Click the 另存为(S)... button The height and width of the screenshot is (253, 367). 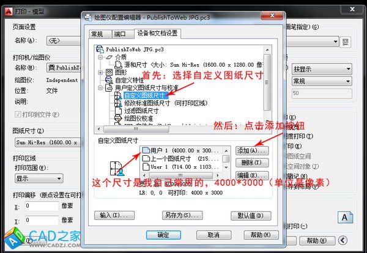click(x=182, y=215)
